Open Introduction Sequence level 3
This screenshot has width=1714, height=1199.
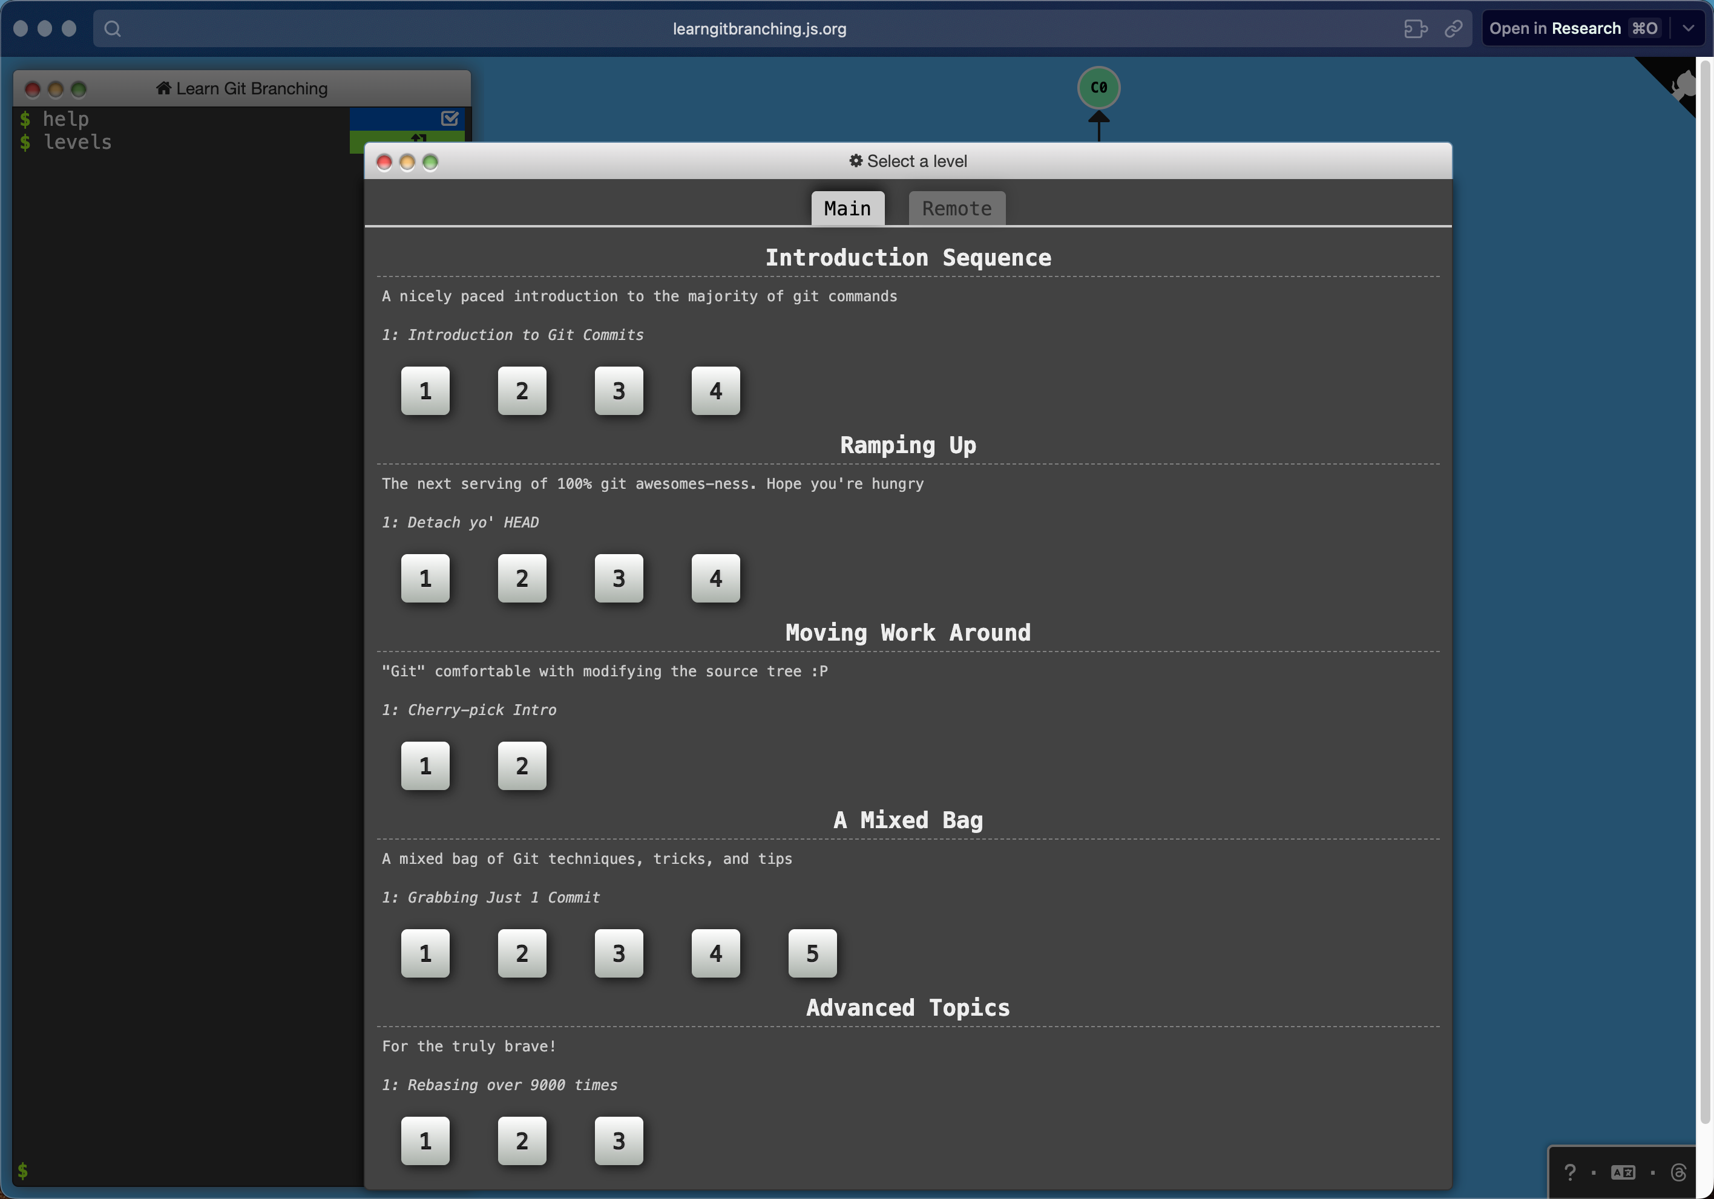pos(618,390)
